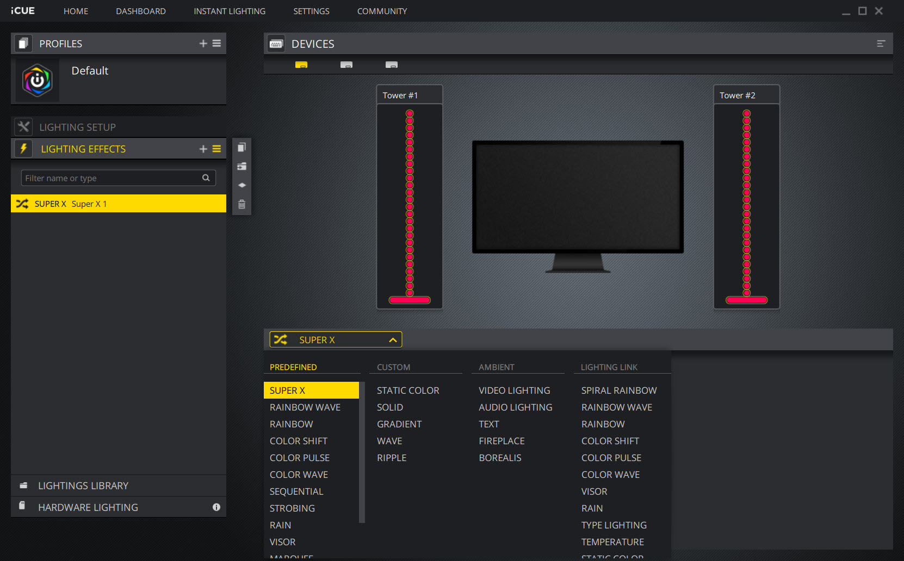Click the predefined list scrollbar
The image size is (904, 561).
point(362,452)
